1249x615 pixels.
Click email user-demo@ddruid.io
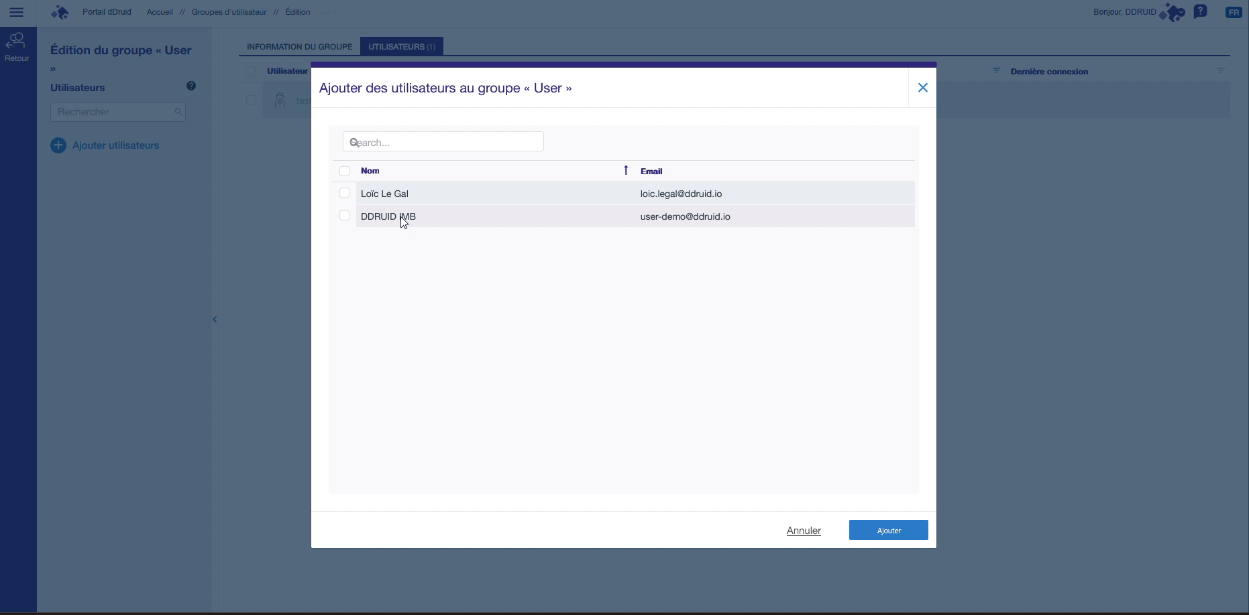point(686,216)
